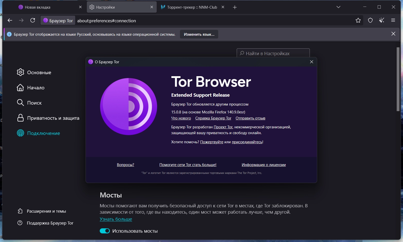This screenshot has width=403, height=242.
Task: Follow the Проект Tor link
Action: (223, 127)
